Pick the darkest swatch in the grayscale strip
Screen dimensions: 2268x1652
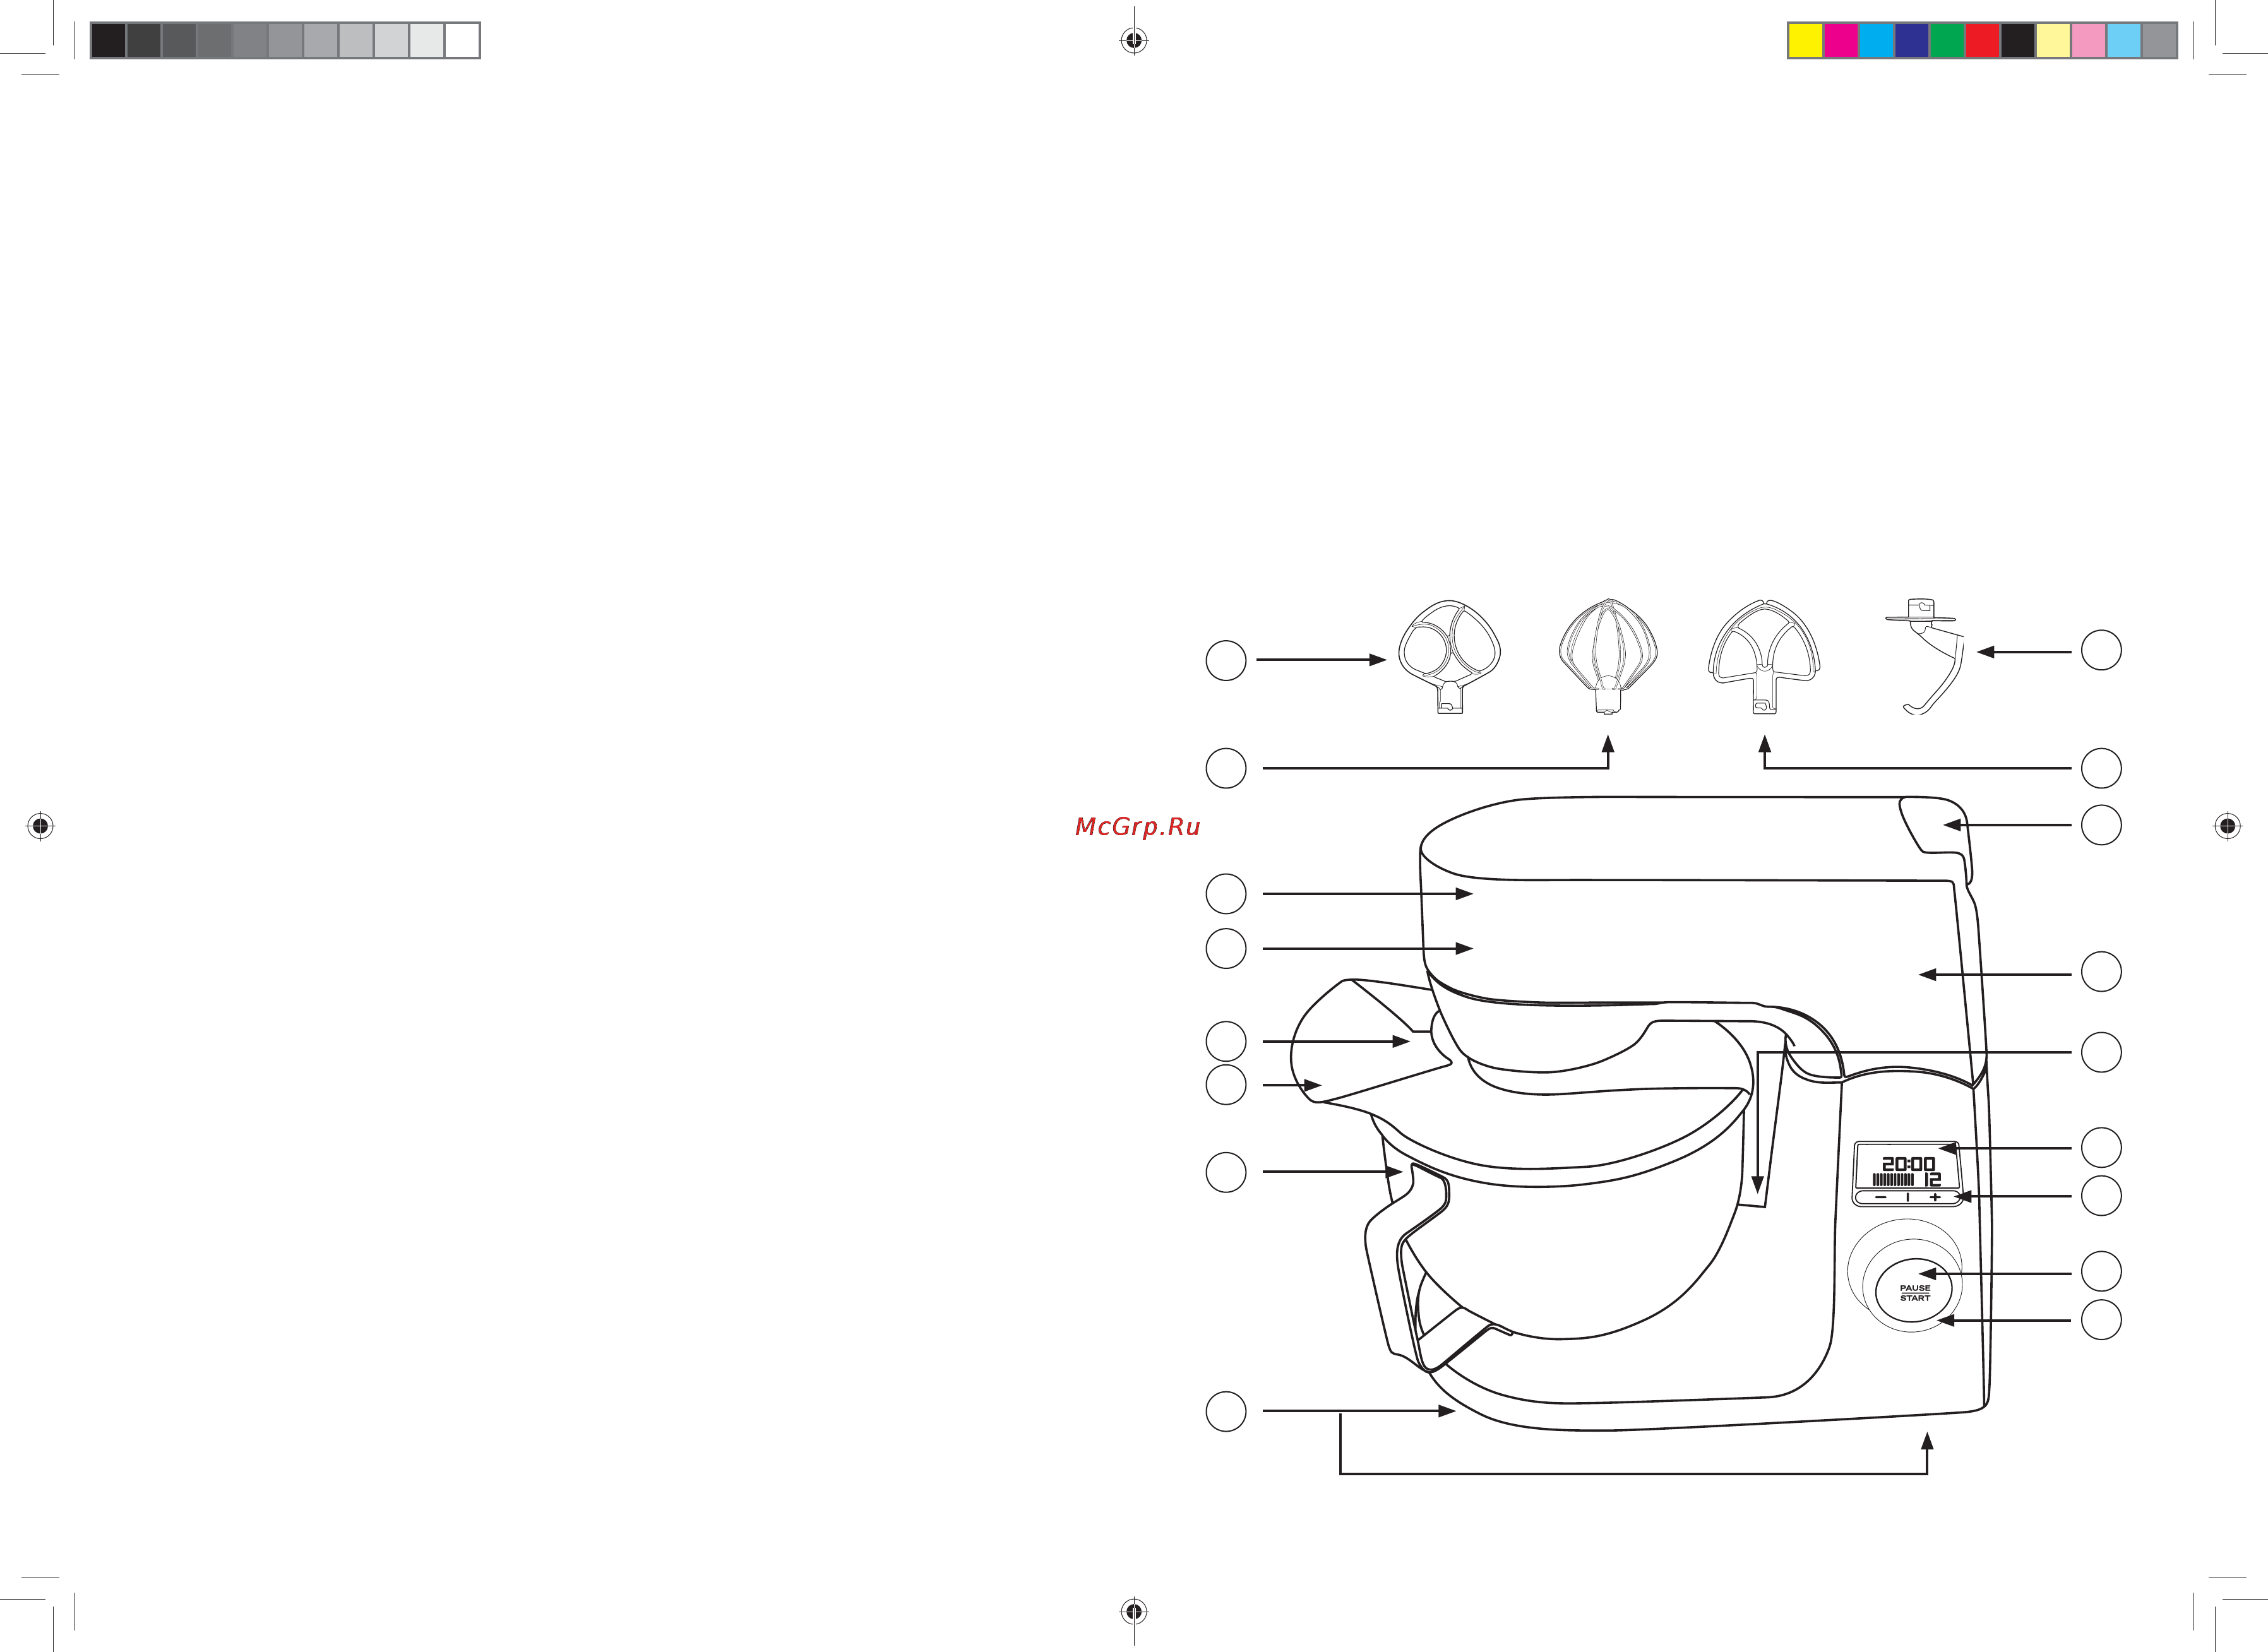pyautogui.click(x=109, y=41)
